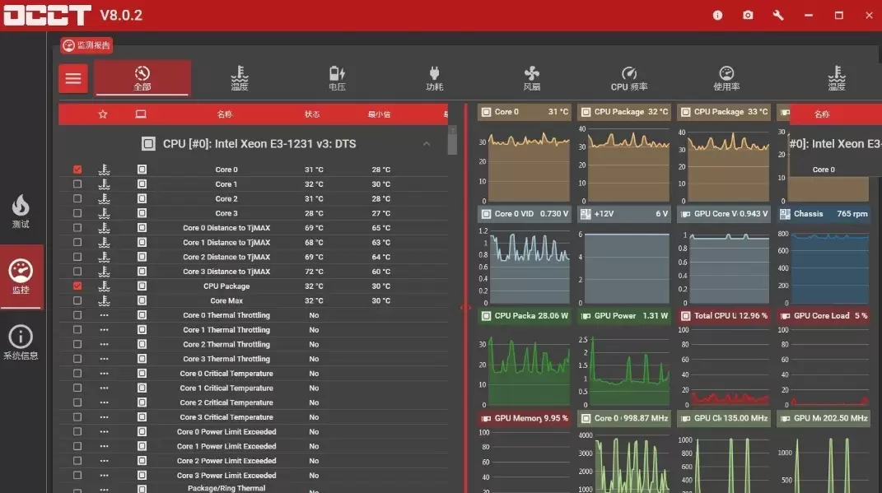Uncheck the CPU Package checkbox
The image size is (882, 493).
point(77,286)
